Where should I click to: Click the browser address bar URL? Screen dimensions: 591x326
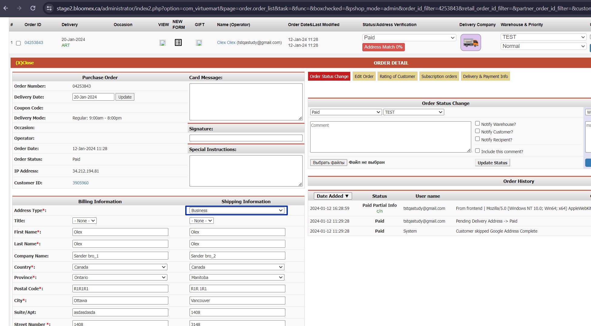pyautogui.click(x=323, y=8)
